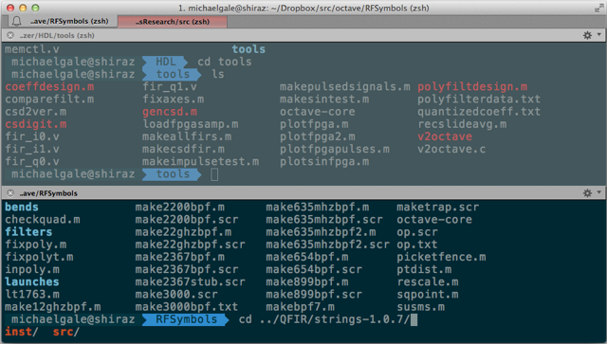Click the file quantizedcoeff.txt

click(x=479, y=112)
